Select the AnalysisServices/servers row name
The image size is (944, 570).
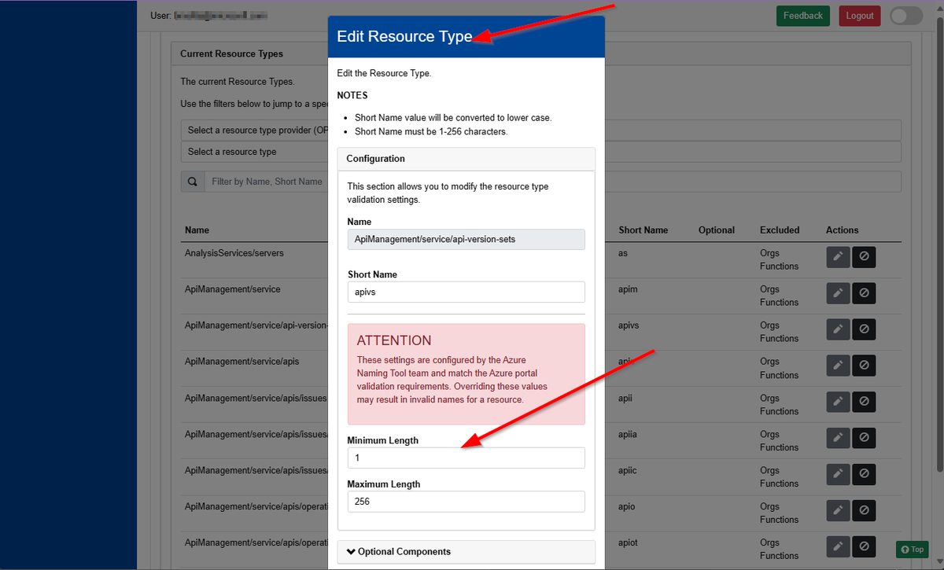click(x=234, y=253)
